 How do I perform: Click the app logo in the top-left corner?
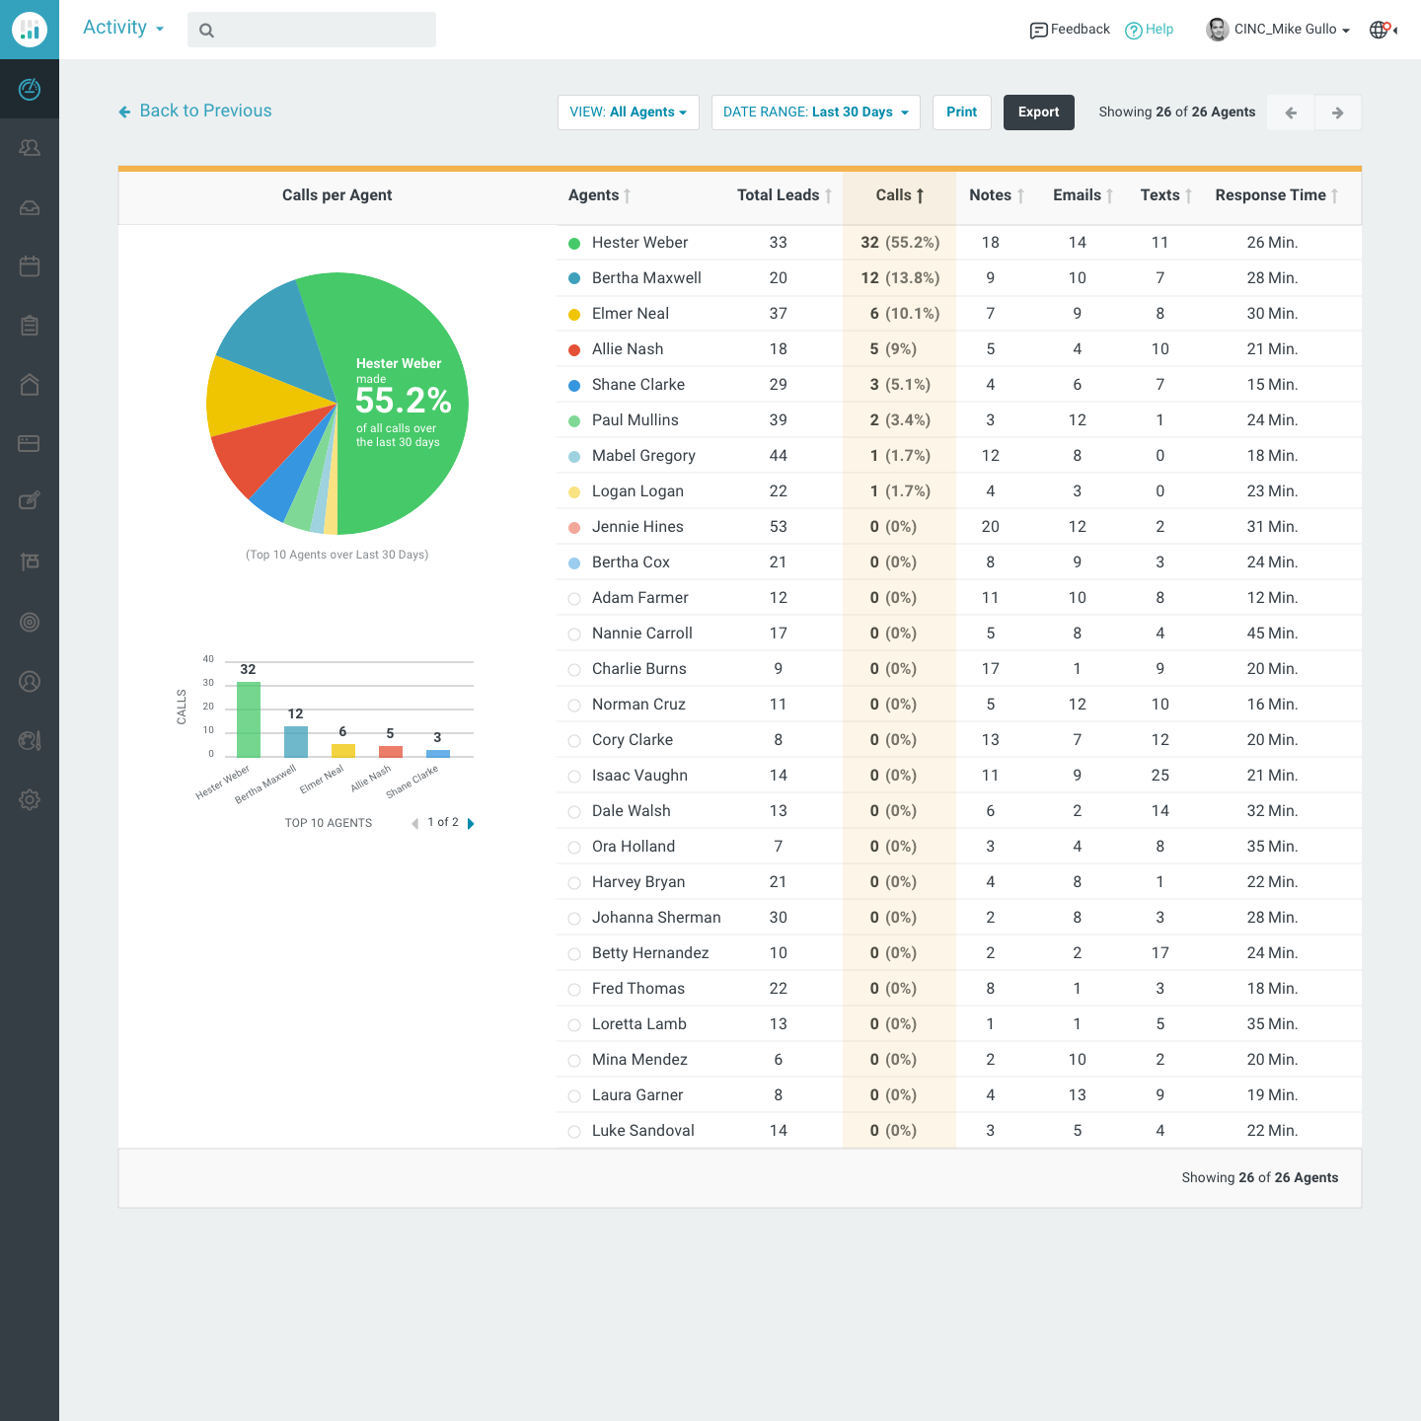coord(30,30)
